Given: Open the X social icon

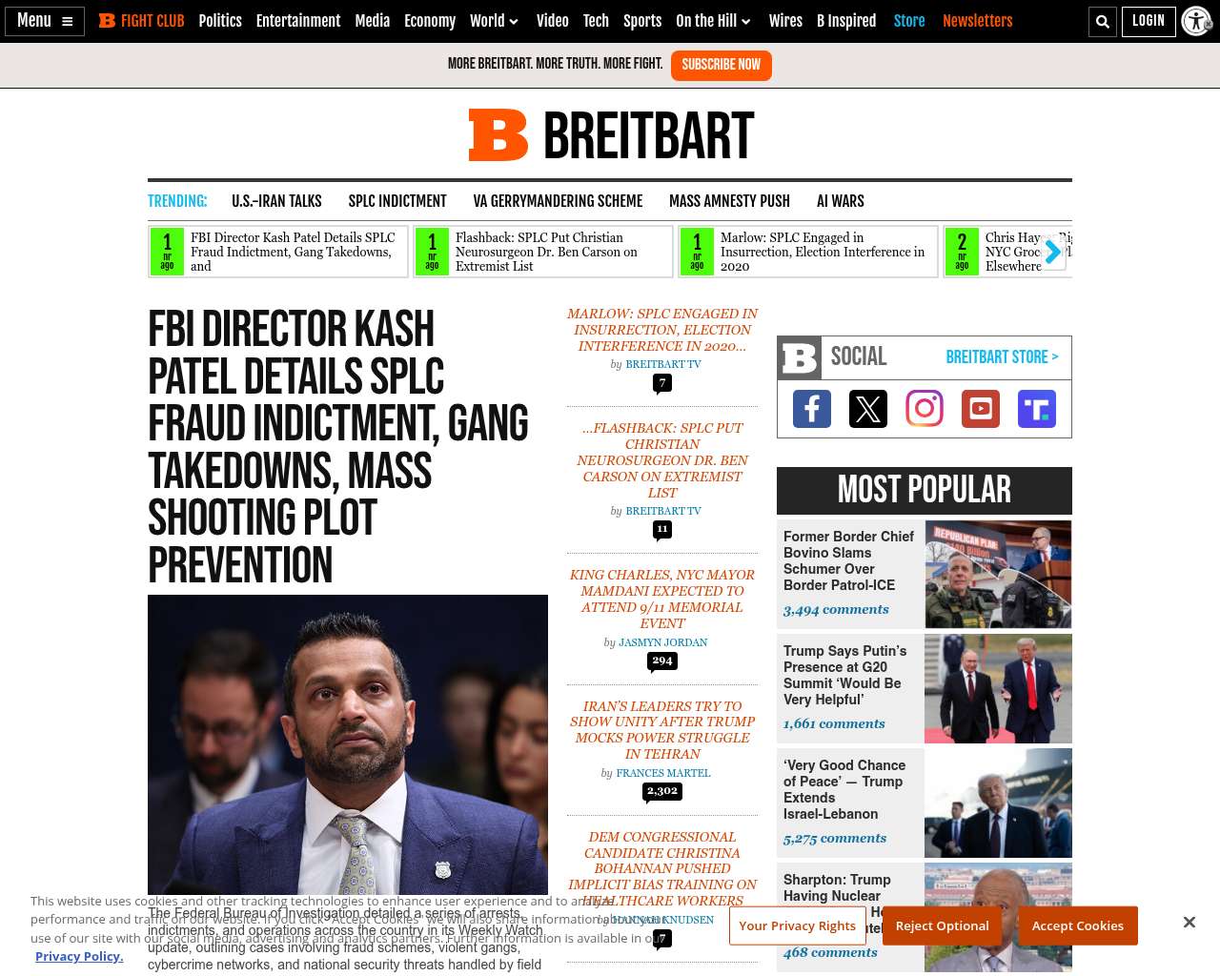Looking at the screenshot, I should click(x=868, y=409).
